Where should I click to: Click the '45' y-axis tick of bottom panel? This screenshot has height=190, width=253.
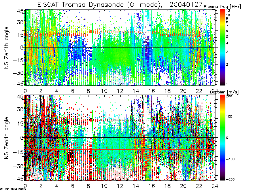tap(21, 97)
